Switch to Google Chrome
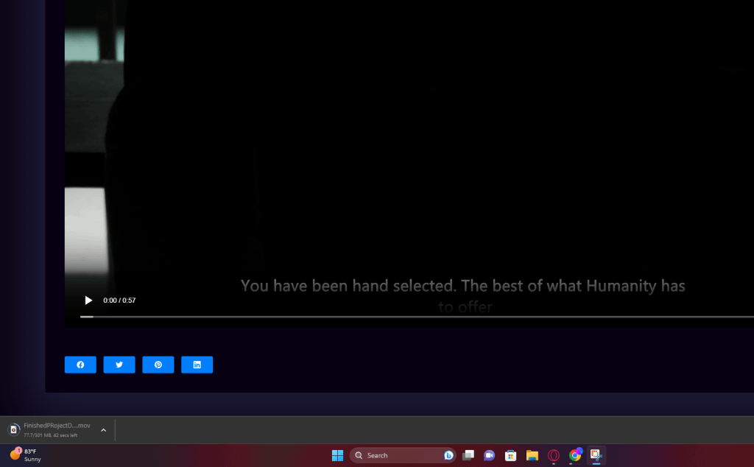 pyautogui.click(x=575, y=455)
